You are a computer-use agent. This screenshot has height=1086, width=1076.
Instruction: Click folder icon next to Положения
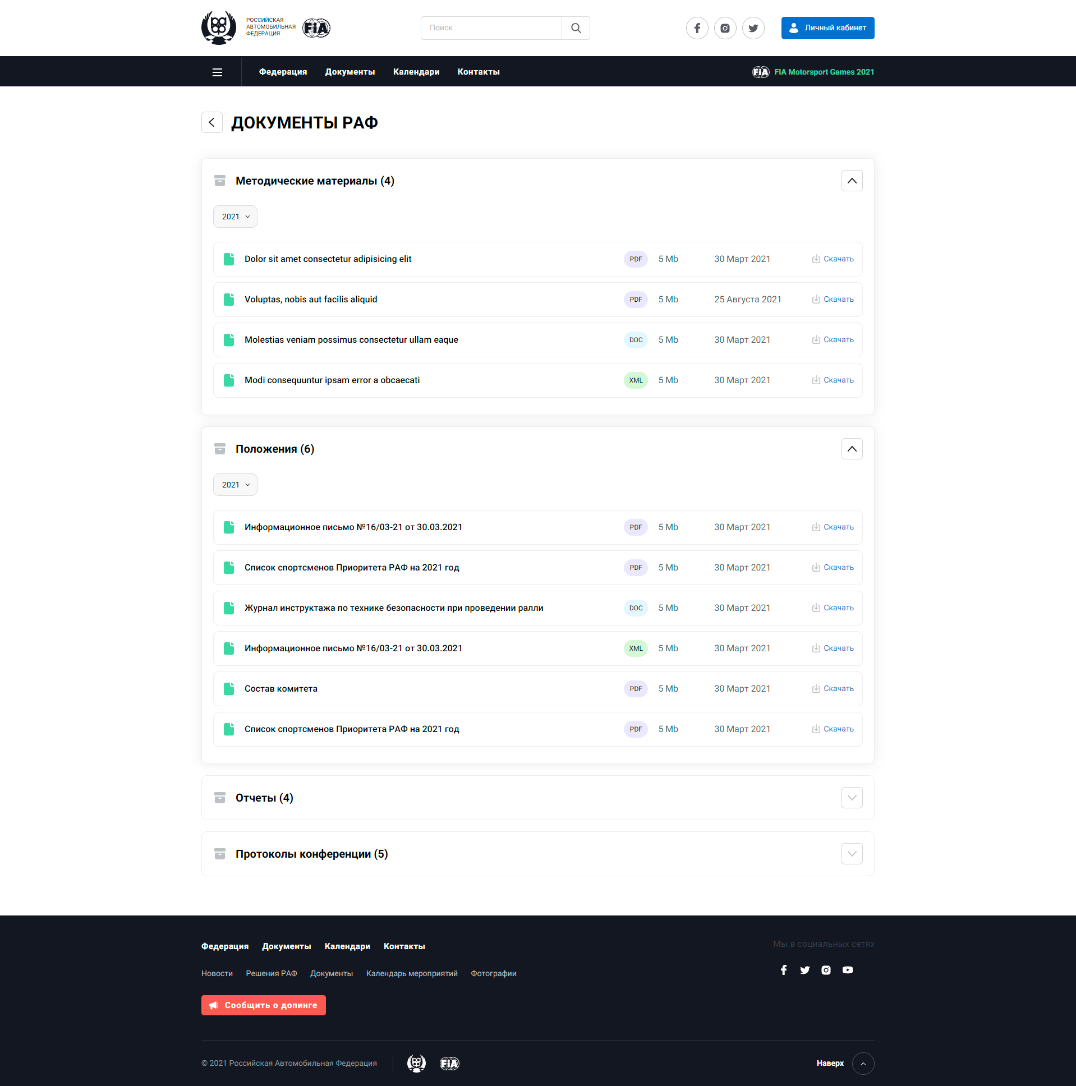[220, 449]
